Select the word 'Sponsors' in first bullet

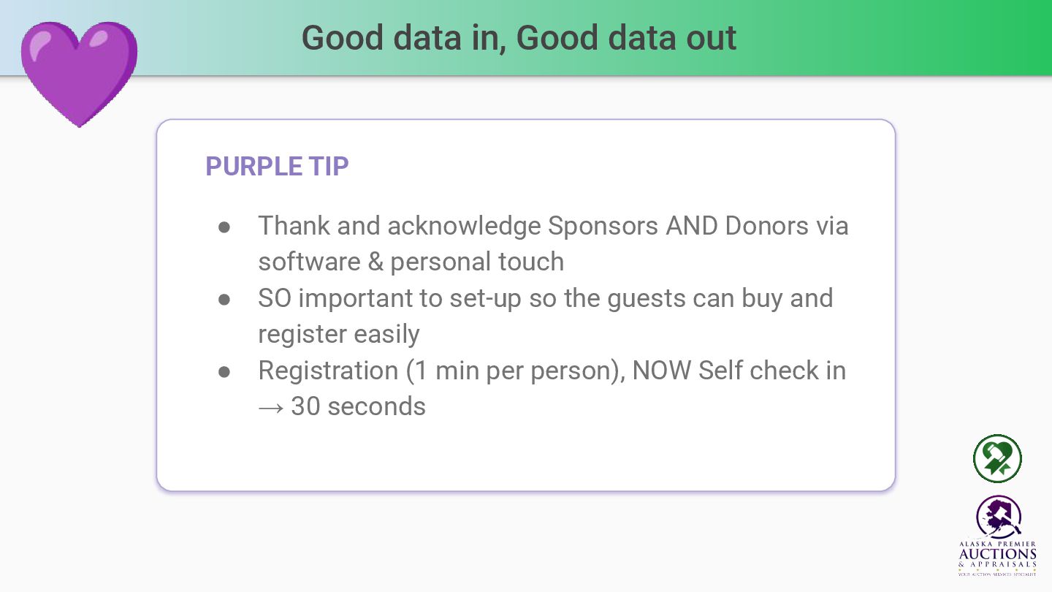coord(603,226)
